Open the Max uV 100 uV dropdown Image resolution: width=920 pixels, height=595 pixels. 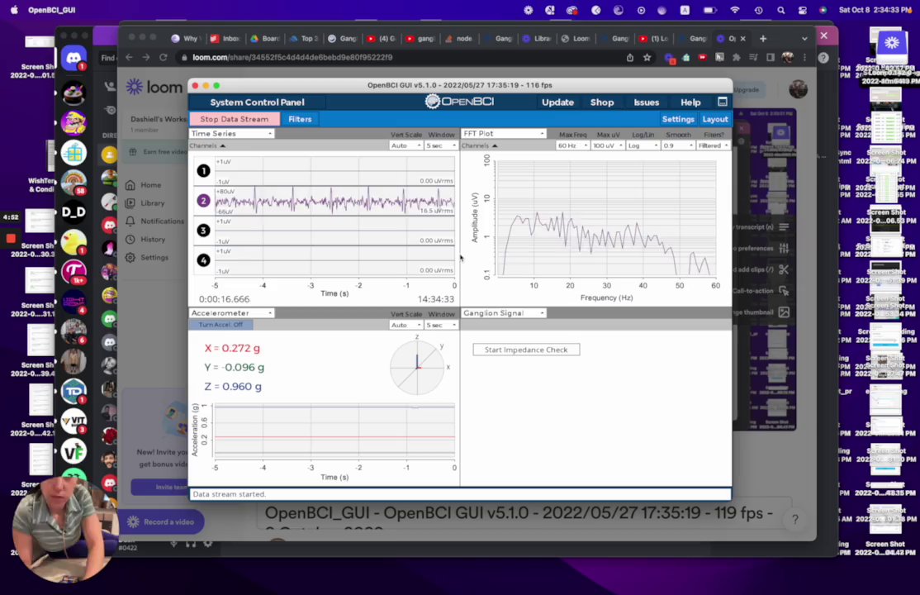point(607,145)
